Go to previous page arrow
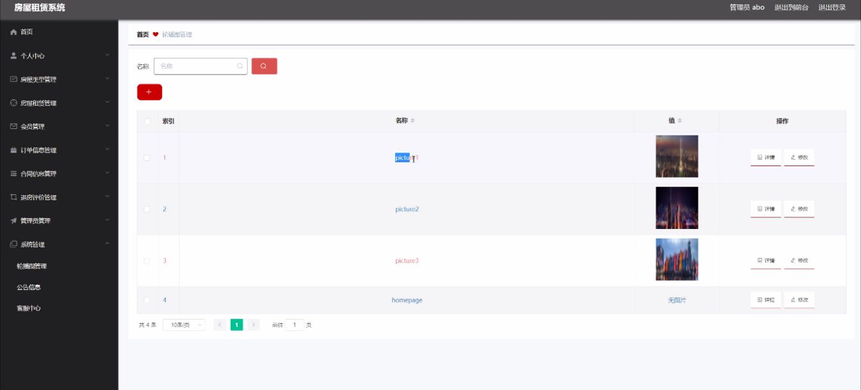This screenshot has height=390, width=861. click(220, 325)
